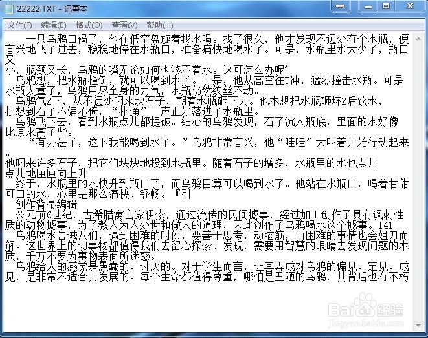
Task: Click the line starting 乌鸦给人的感觉
Action: (x=212, y=267)
